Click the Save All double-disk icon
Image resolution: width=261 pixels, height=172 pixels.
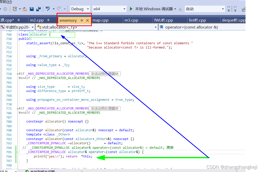(x=38, y=9)
